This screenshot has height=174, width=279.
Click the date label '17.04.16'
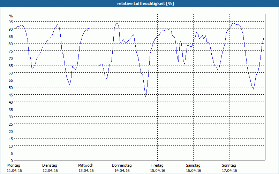pos(229,171)
